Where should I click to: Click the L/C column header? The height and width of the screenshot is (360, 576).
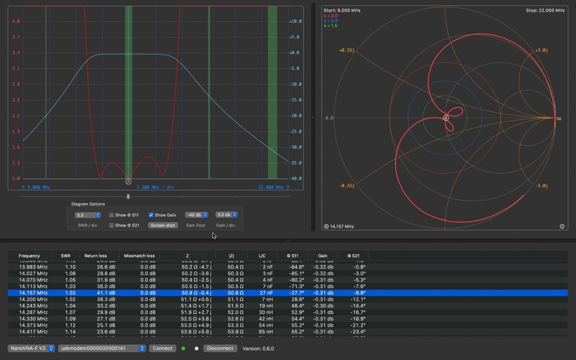pyautogui.click(x=262, y=256)
